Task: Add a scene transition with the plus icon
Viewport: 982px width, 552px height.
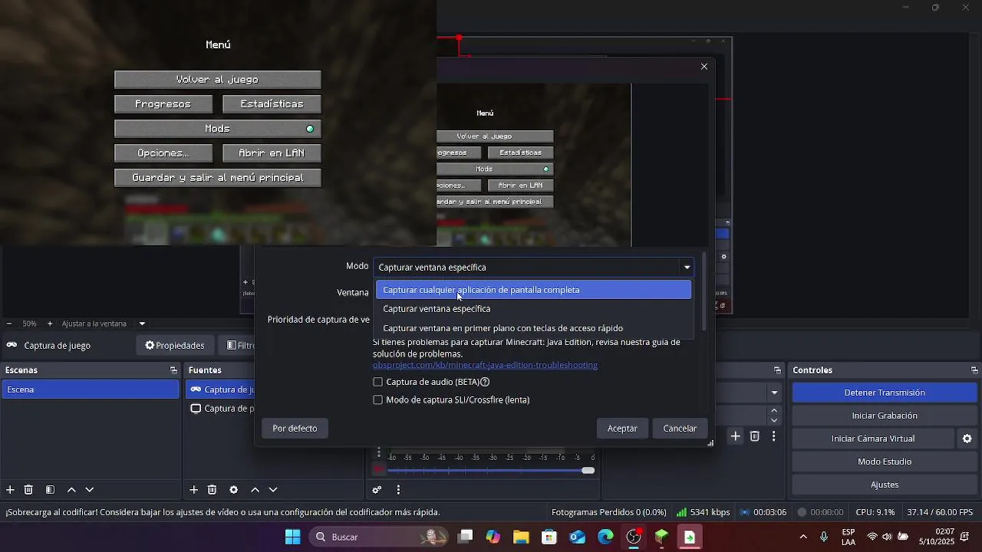Action: tap(735, 436)
